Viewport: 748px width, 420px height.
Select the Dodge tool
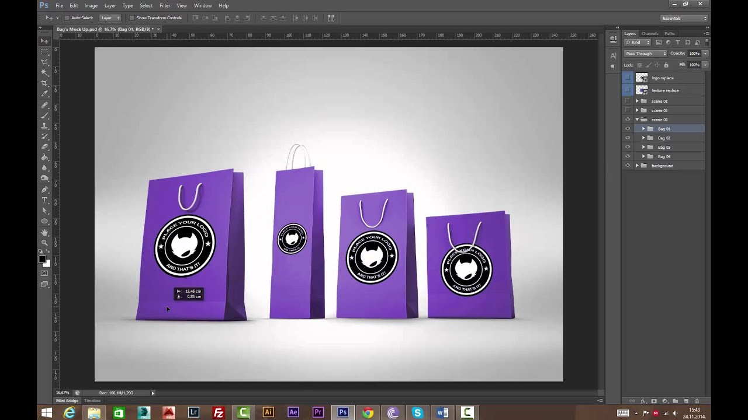click(44, 178)
